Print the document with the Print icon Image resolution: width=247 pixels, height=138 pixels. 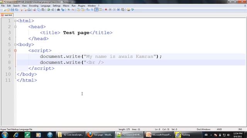pyautogui.click(x=29, y=10)
